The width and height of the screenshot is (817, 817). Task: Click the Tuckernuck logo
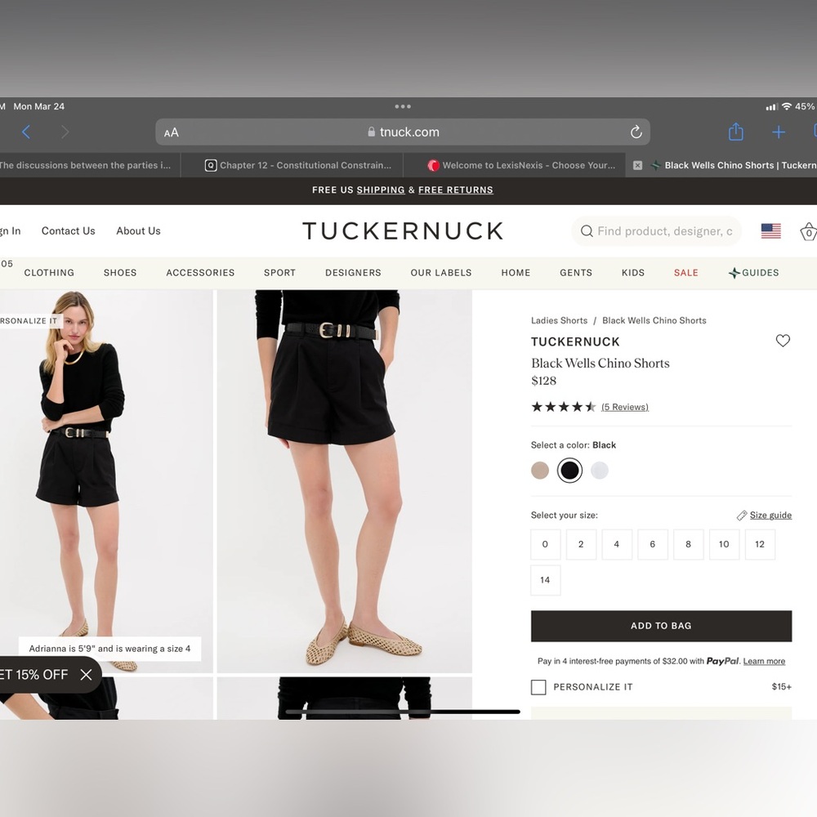tap(403, 231)
